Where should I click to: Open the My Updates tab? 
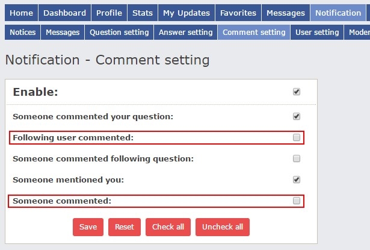coord(187,13)
